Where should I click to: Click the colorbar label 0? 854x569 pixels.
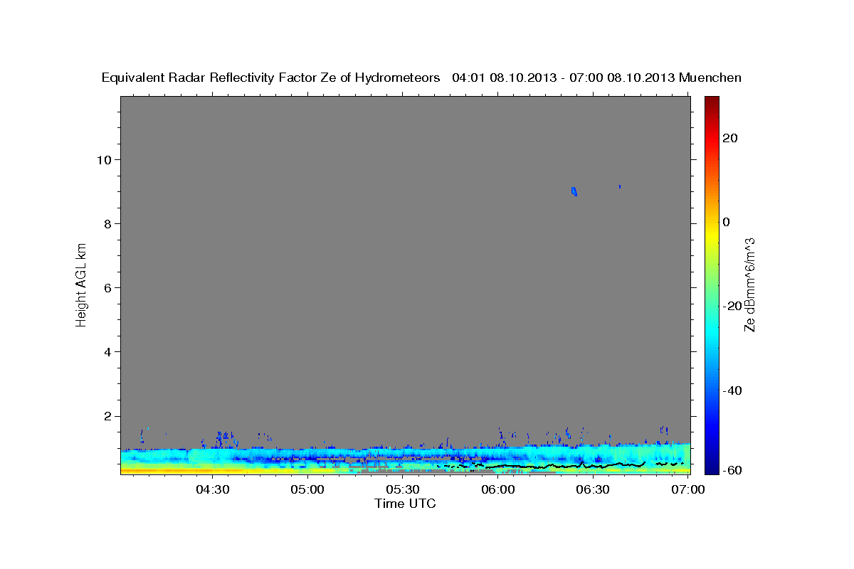coord(727,222)
